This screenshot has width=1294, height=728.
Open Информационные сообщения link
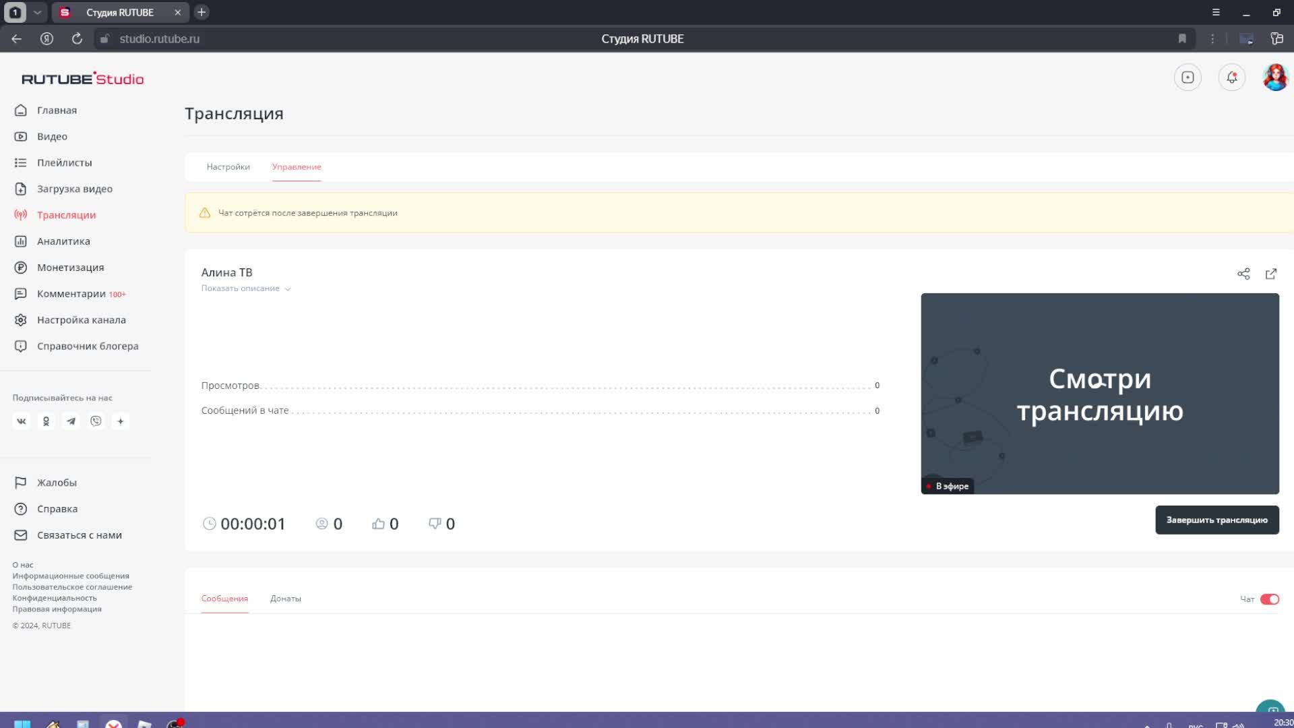click(71, 576)
